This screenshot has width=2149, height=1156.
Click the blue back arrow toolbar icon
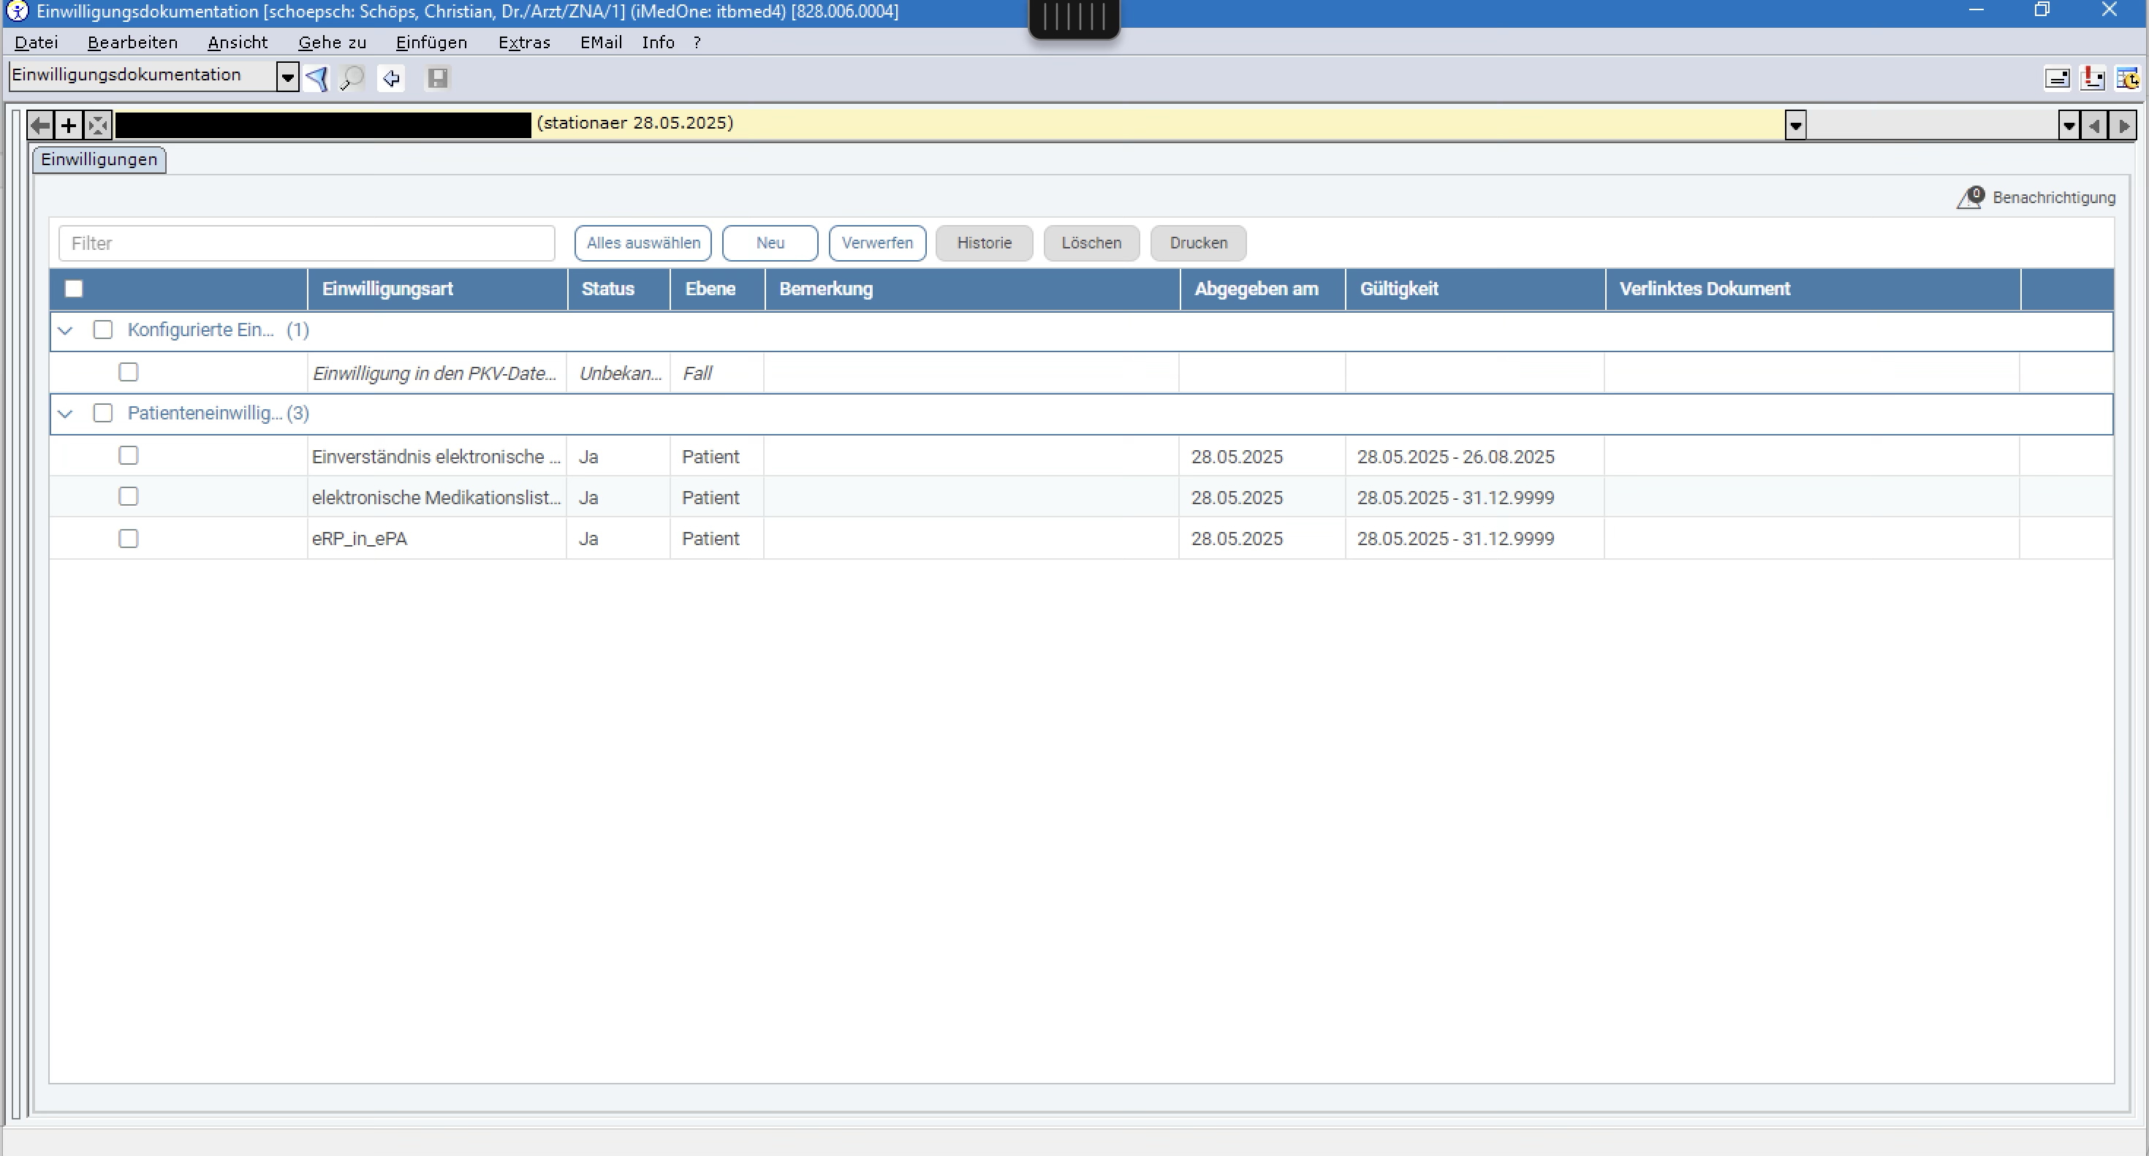point(390,78)
